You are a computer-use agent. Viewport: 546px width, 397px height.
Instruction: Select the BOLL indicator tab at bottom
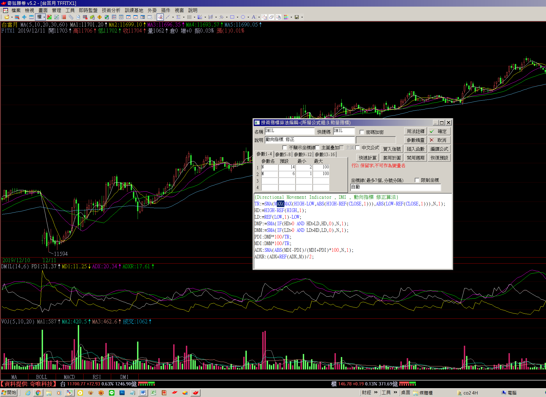pyautogui.click(x=42, y=377)
